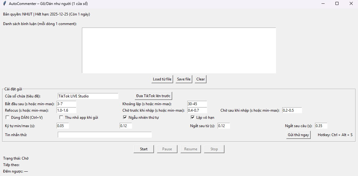Disable the Lặp vô hạn checkbox

click(x=193, y=118)
